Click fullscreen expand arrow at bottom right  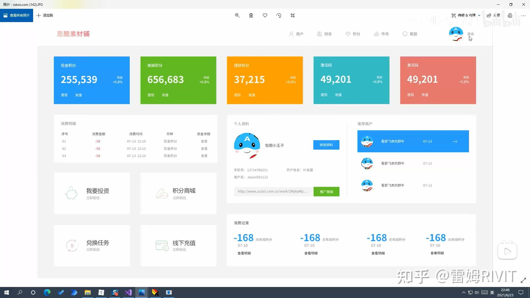(523, 280)
